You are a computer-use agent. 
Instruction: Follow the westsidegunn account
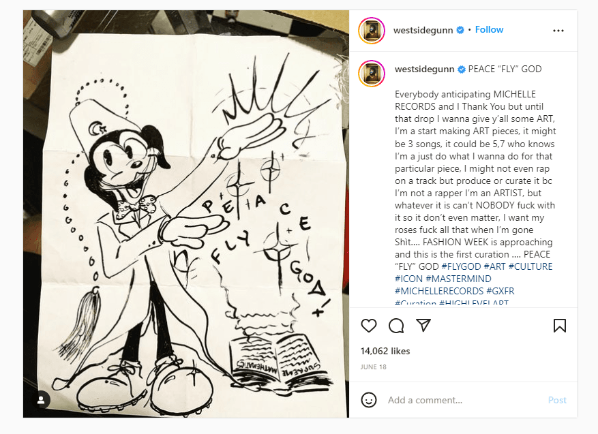(489, 30)
